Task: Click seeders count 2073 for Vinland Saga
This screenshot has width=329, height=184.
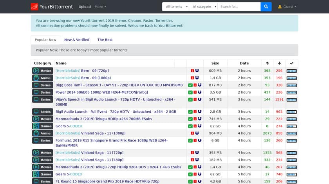Action: pyautogui.click(x=267, y=133)
